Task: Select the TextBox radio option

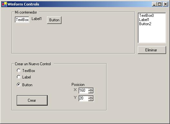Action: click(26, 71)
